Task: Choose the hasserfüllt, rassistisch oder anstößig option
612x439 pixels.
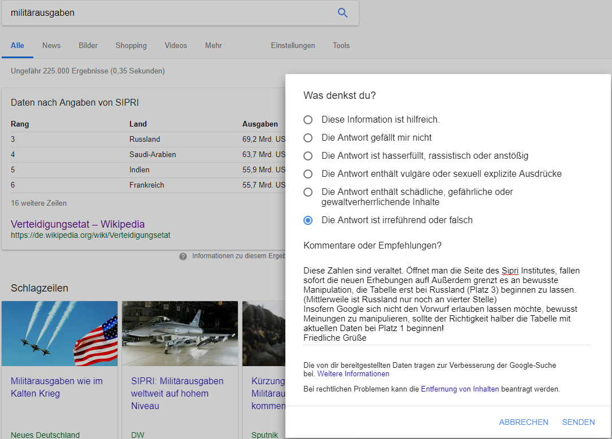Action: [308, 156]
